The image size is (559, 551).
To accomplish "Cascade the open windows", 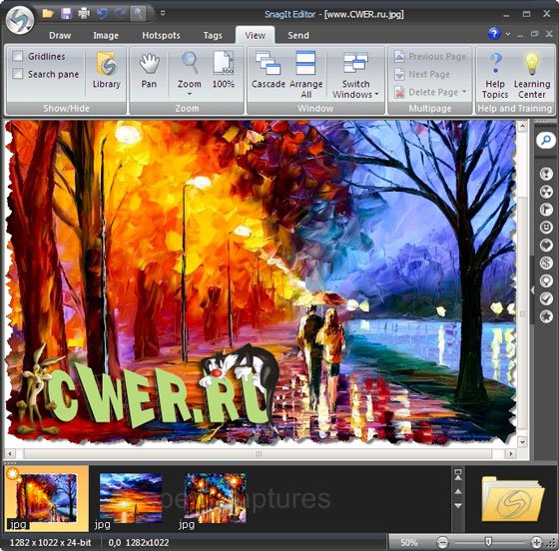I will (x=269, y=70).
